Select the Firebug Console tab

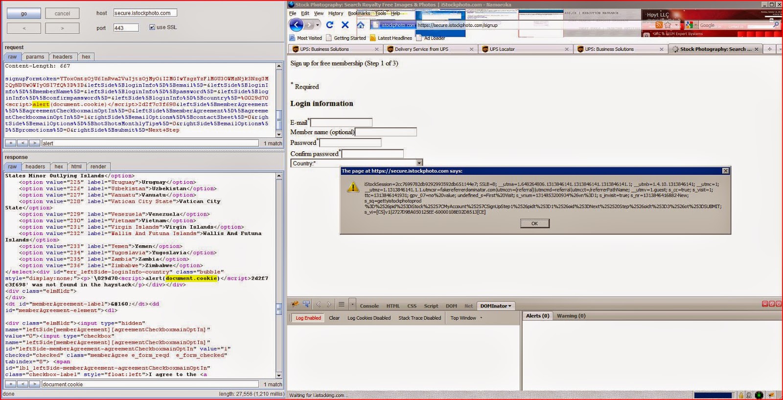(369, 306)
